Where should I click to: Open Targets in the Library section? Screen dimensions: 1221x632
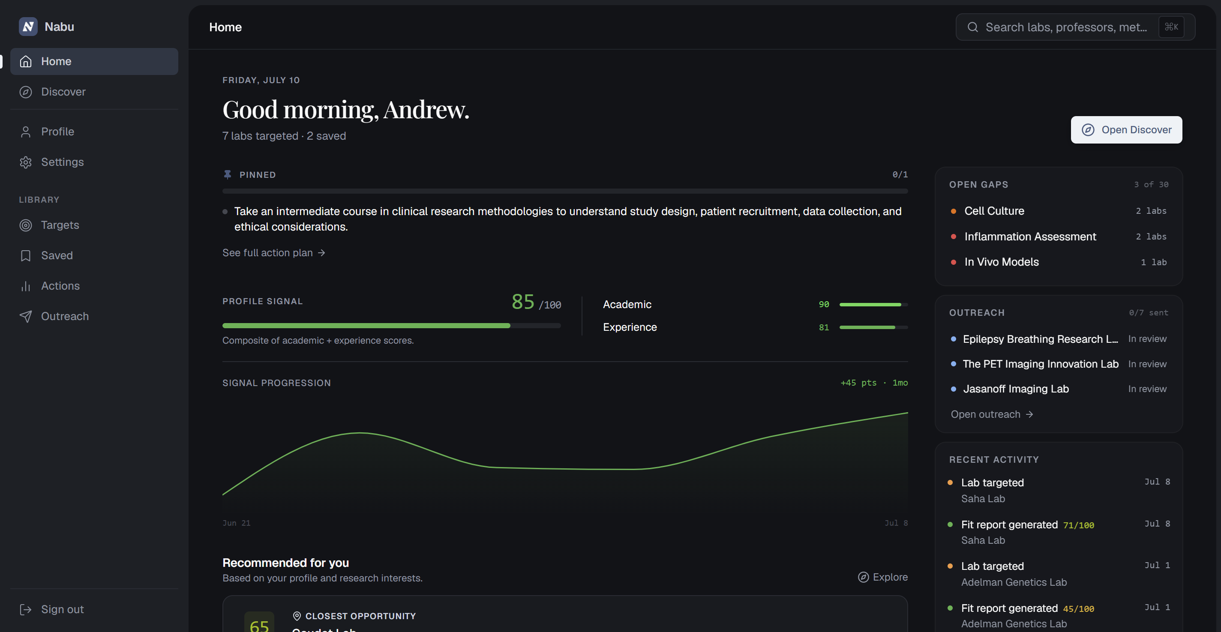(94, 225)
